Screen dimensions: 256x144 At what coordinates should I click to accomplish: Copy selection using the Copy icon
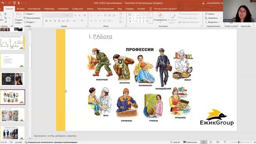click(5, 18)
